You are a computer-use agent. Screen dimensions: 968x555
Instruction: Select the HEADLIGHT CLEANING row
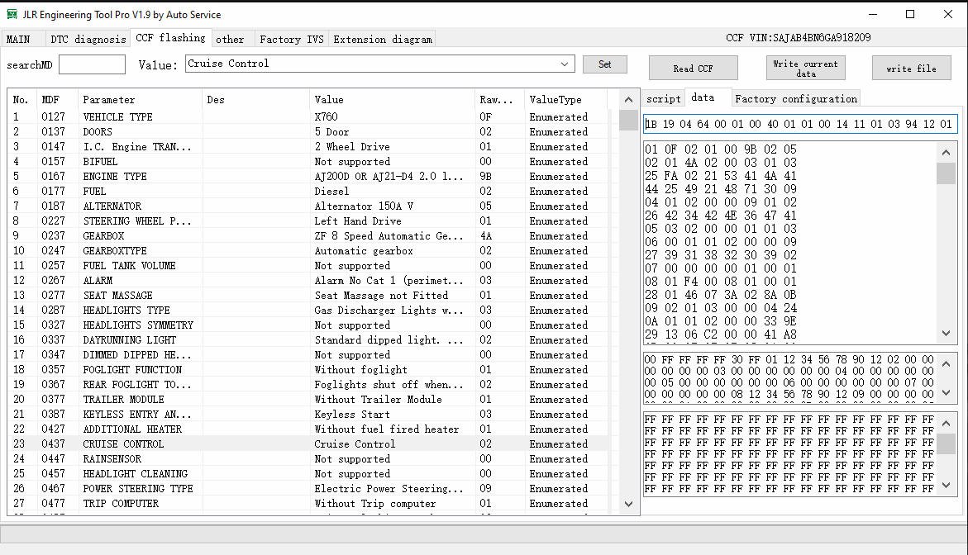308,473
